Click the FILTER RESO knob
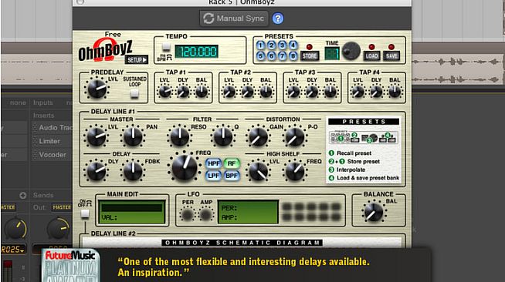The width and height of the screenshot is (505, 282). coord(180,136)
